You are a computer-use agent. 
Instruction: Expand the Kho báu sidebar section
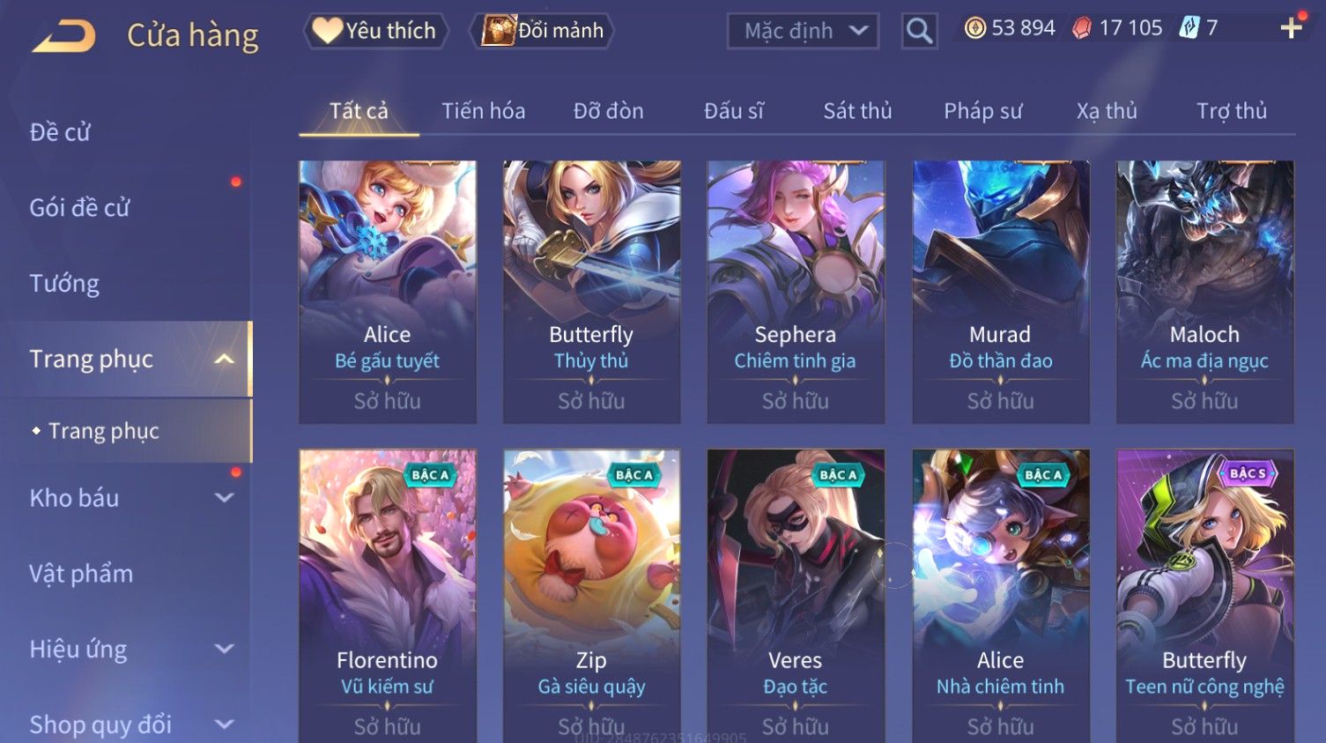pyautogui.click(x=225, y=498)
